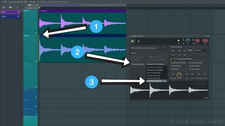Select the Slip tool in playlist toolbar

pos(22,2)
